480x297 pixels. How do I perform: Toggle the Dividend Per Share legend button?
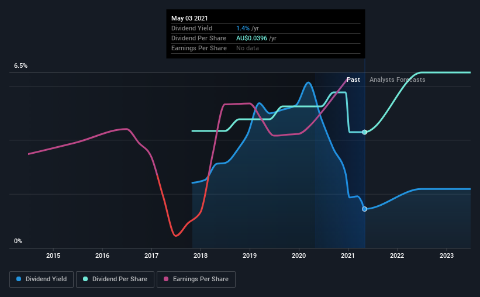coord(115,279)
